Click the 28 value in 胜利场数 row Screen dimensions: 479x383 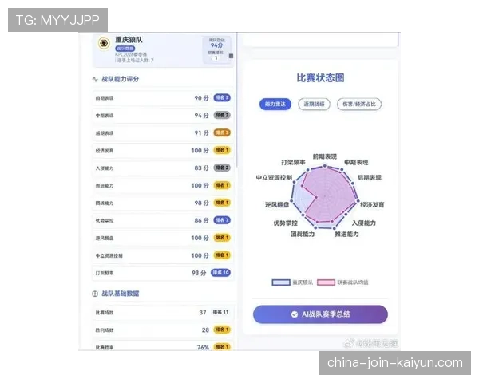coord(205,330)
